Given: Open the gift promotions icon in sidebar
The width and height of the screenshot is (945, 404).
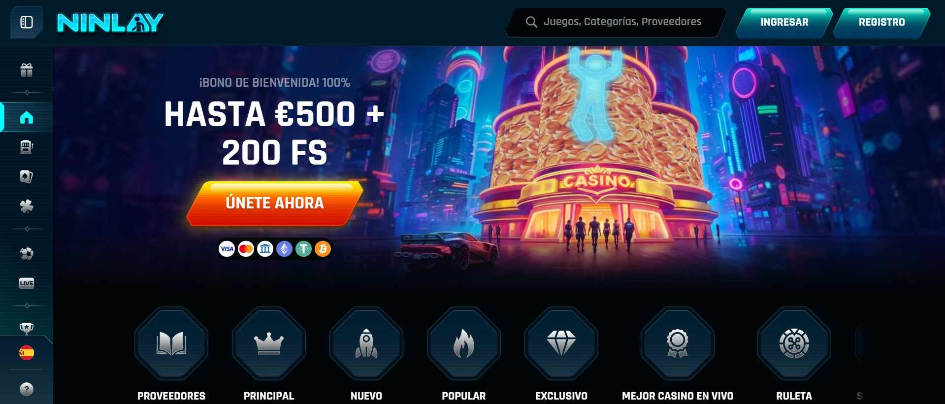Looking at the screenshot, I should (27, 70).
